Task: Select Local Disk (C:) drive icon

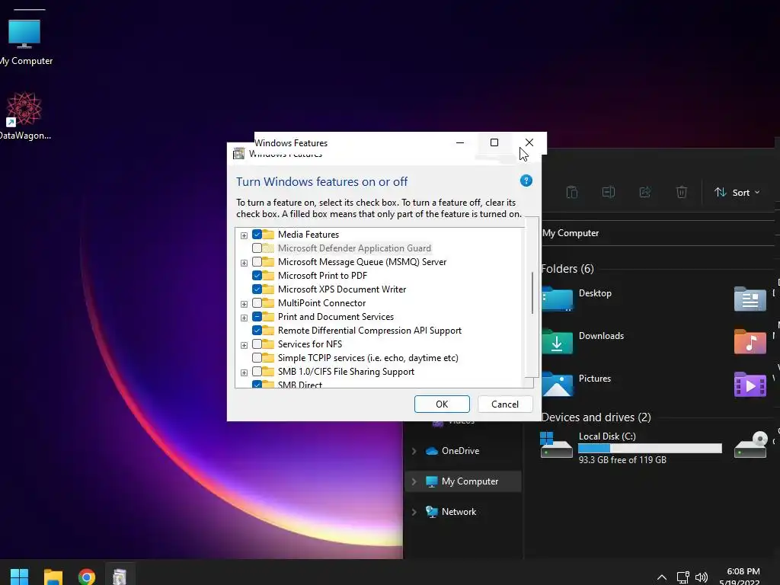Action: pos(556,444)
